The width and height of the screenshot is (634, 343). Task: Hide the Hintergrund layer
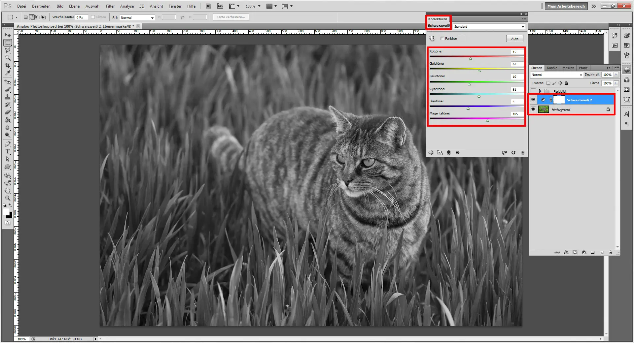533,109
